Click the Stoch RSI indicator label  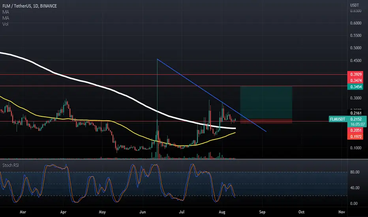click(x=11, y=165)
